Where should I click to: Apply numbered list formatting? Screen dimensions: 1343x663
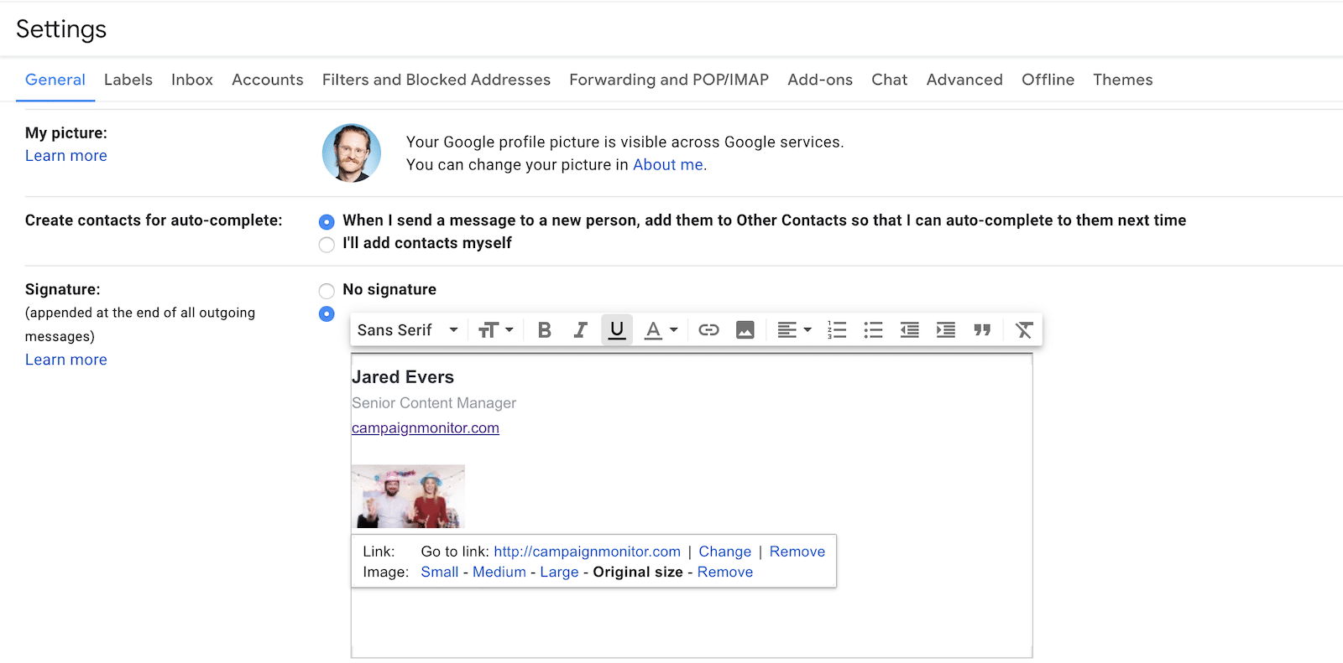[x=837, y=330]
